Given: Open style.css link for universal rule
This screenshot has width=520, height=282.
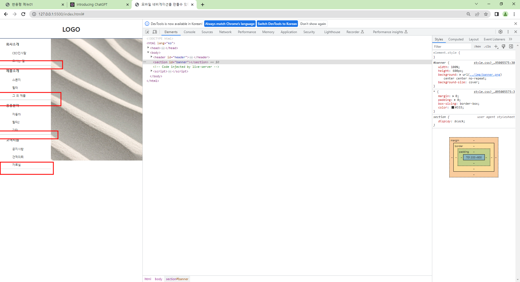Looking at the screenshot, I should [494, 92].
